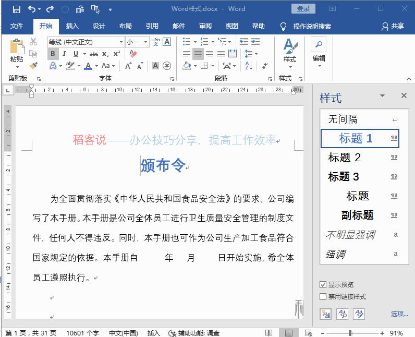Decrease font size with A down icon

[140, 66]
